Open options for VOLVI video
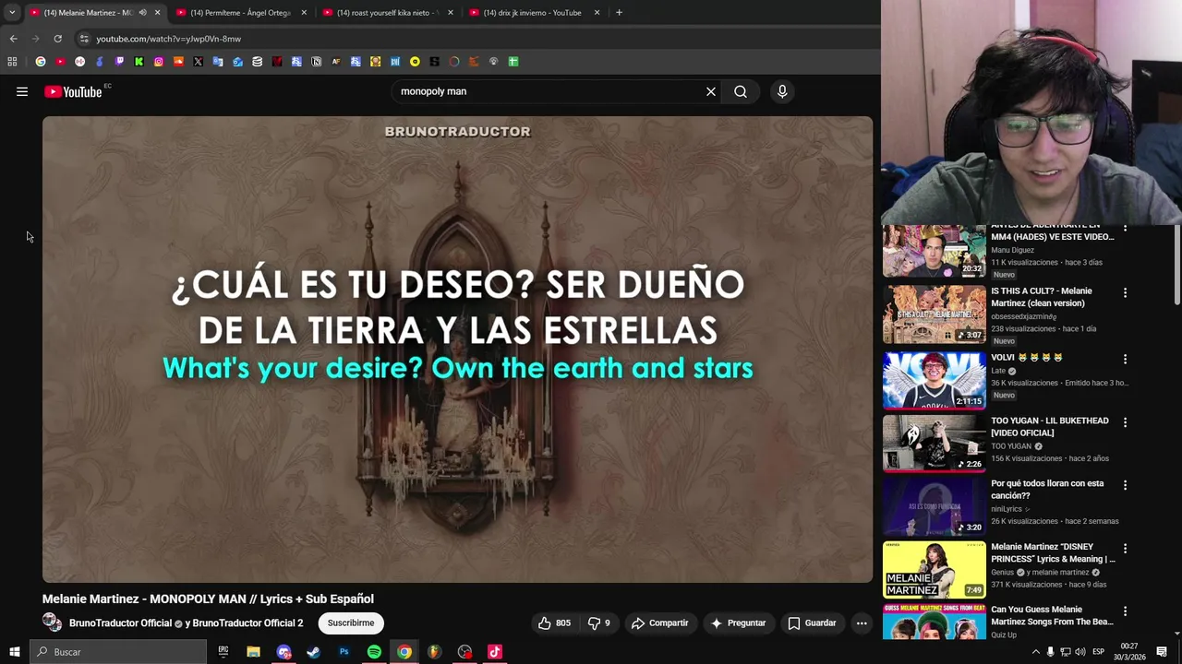The image size is (1182, 664). [x=1125, y=359]
